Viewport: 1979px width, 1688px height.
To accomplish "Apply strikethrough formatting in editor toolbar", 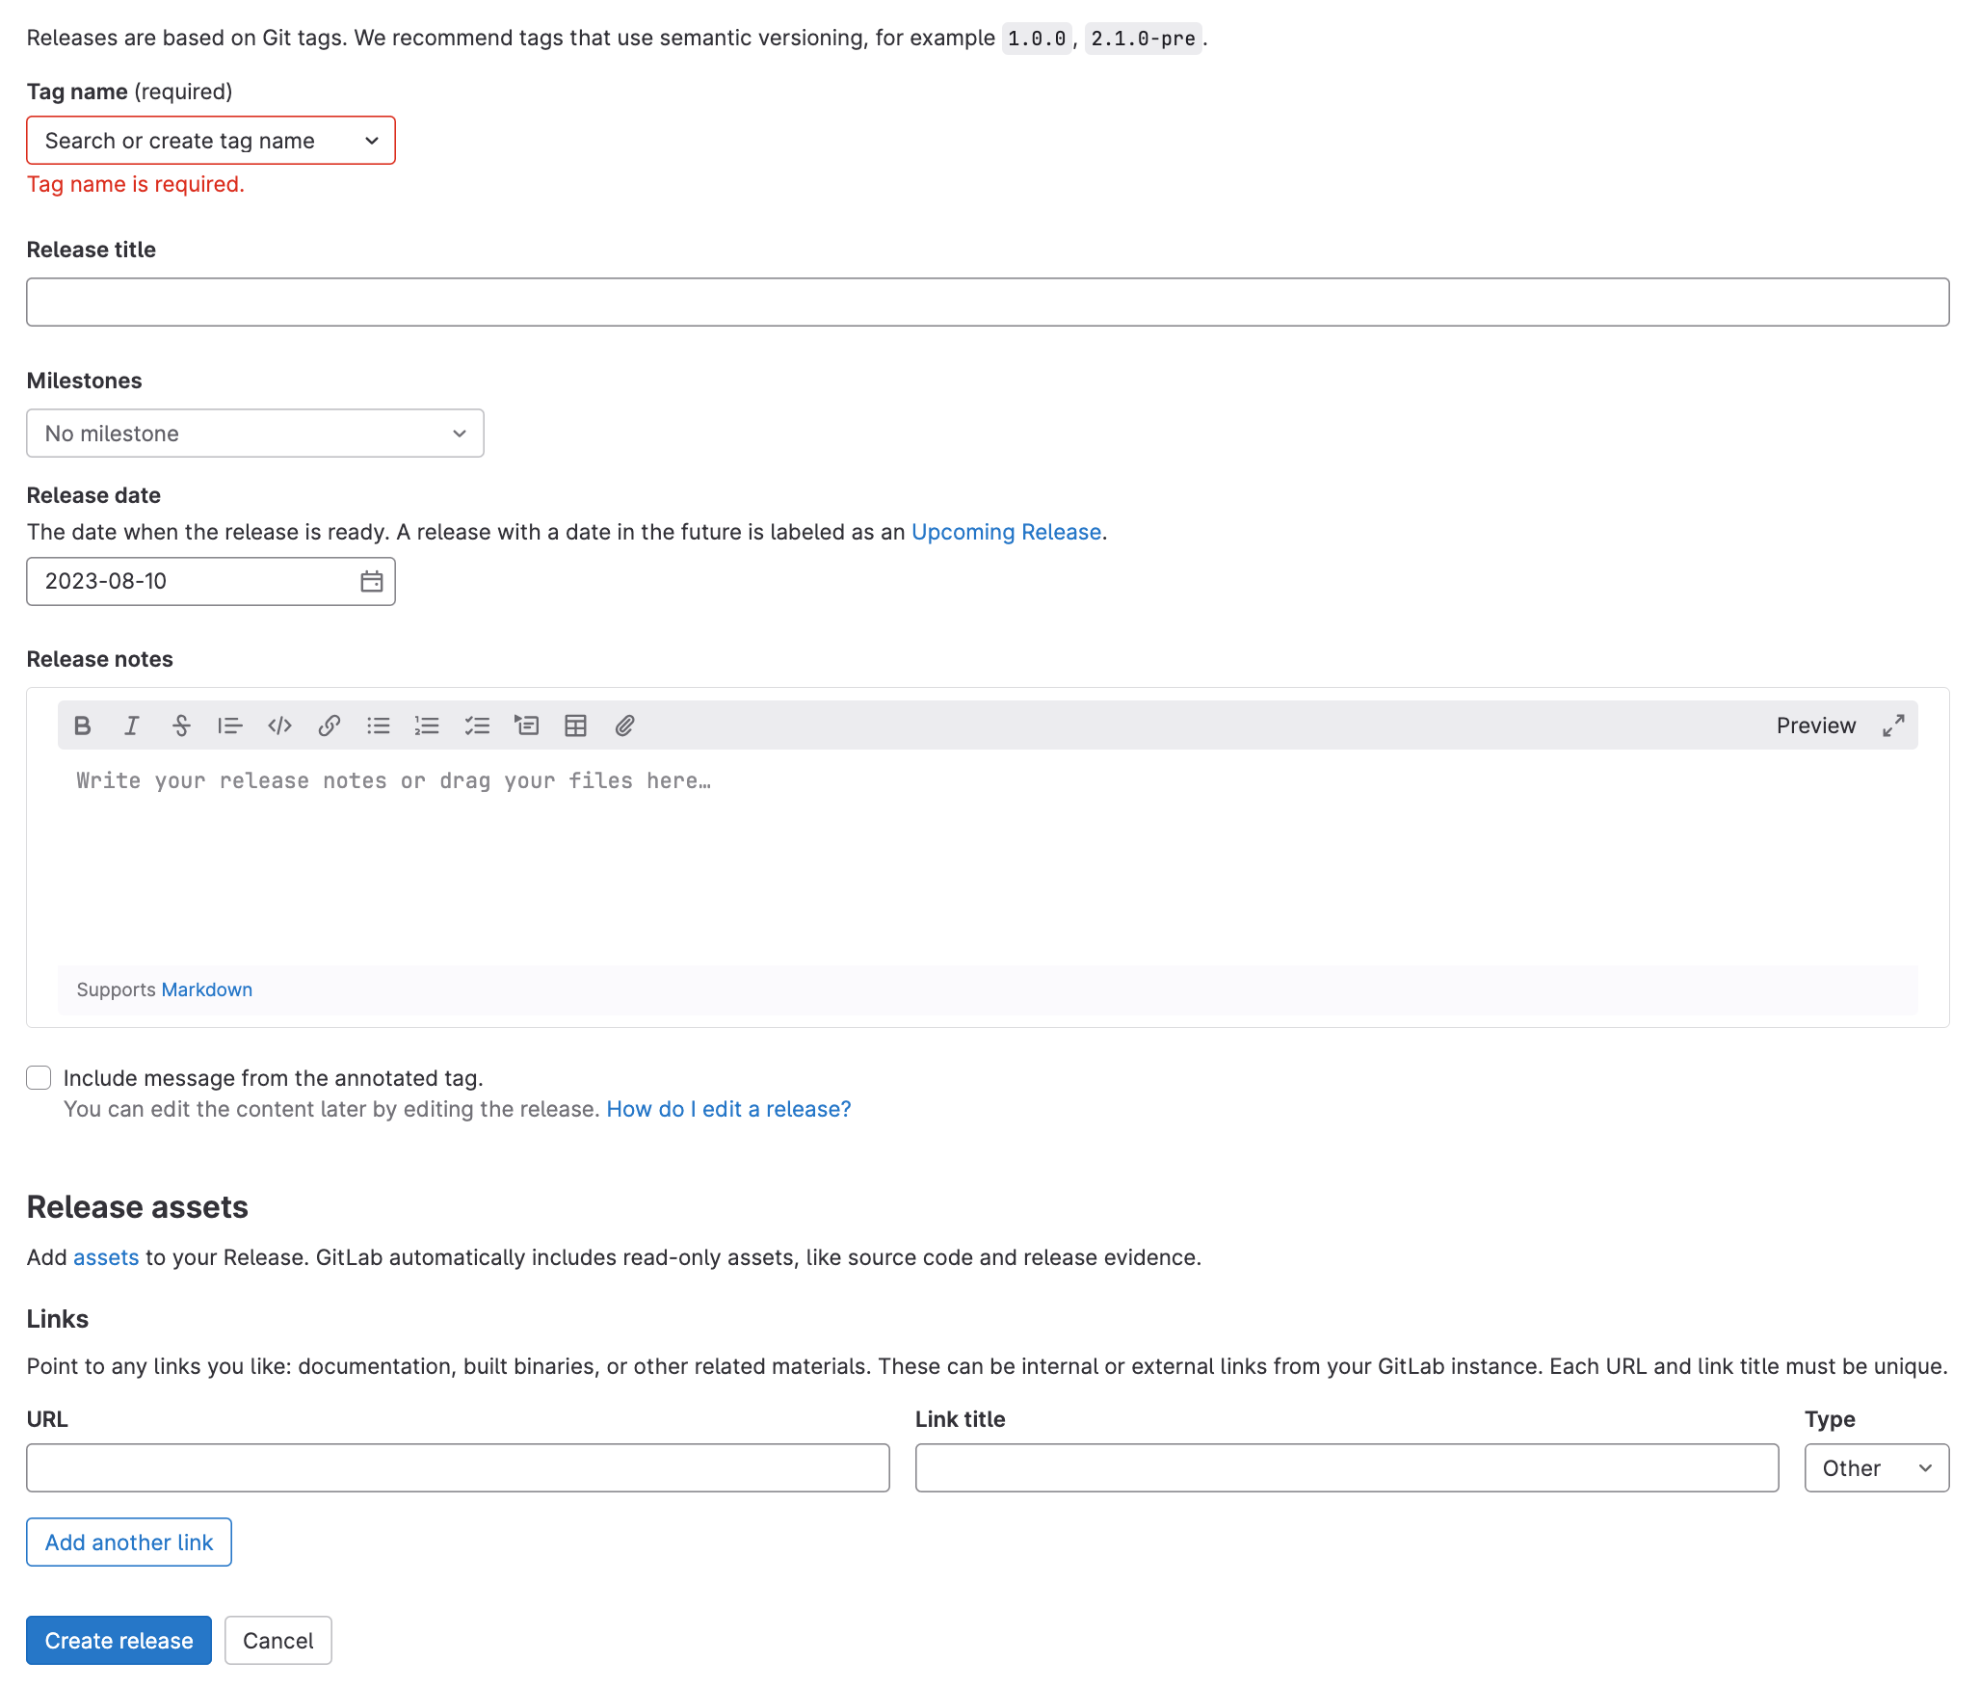I will pyautogui.click(x=181, y=725).
